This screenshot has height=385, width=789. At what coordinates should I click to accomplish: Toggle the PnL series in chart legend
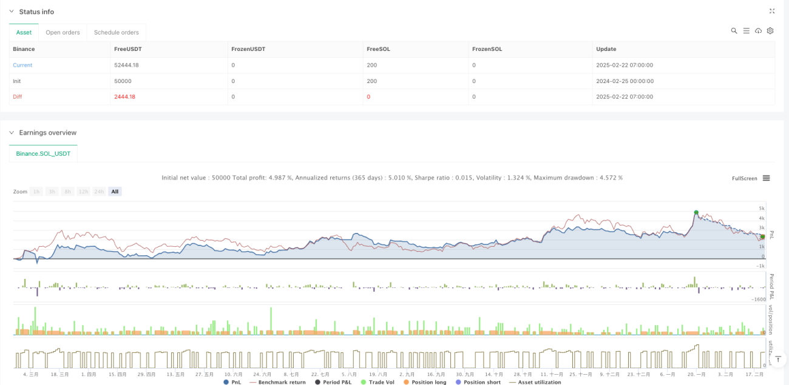click(234, 382)
